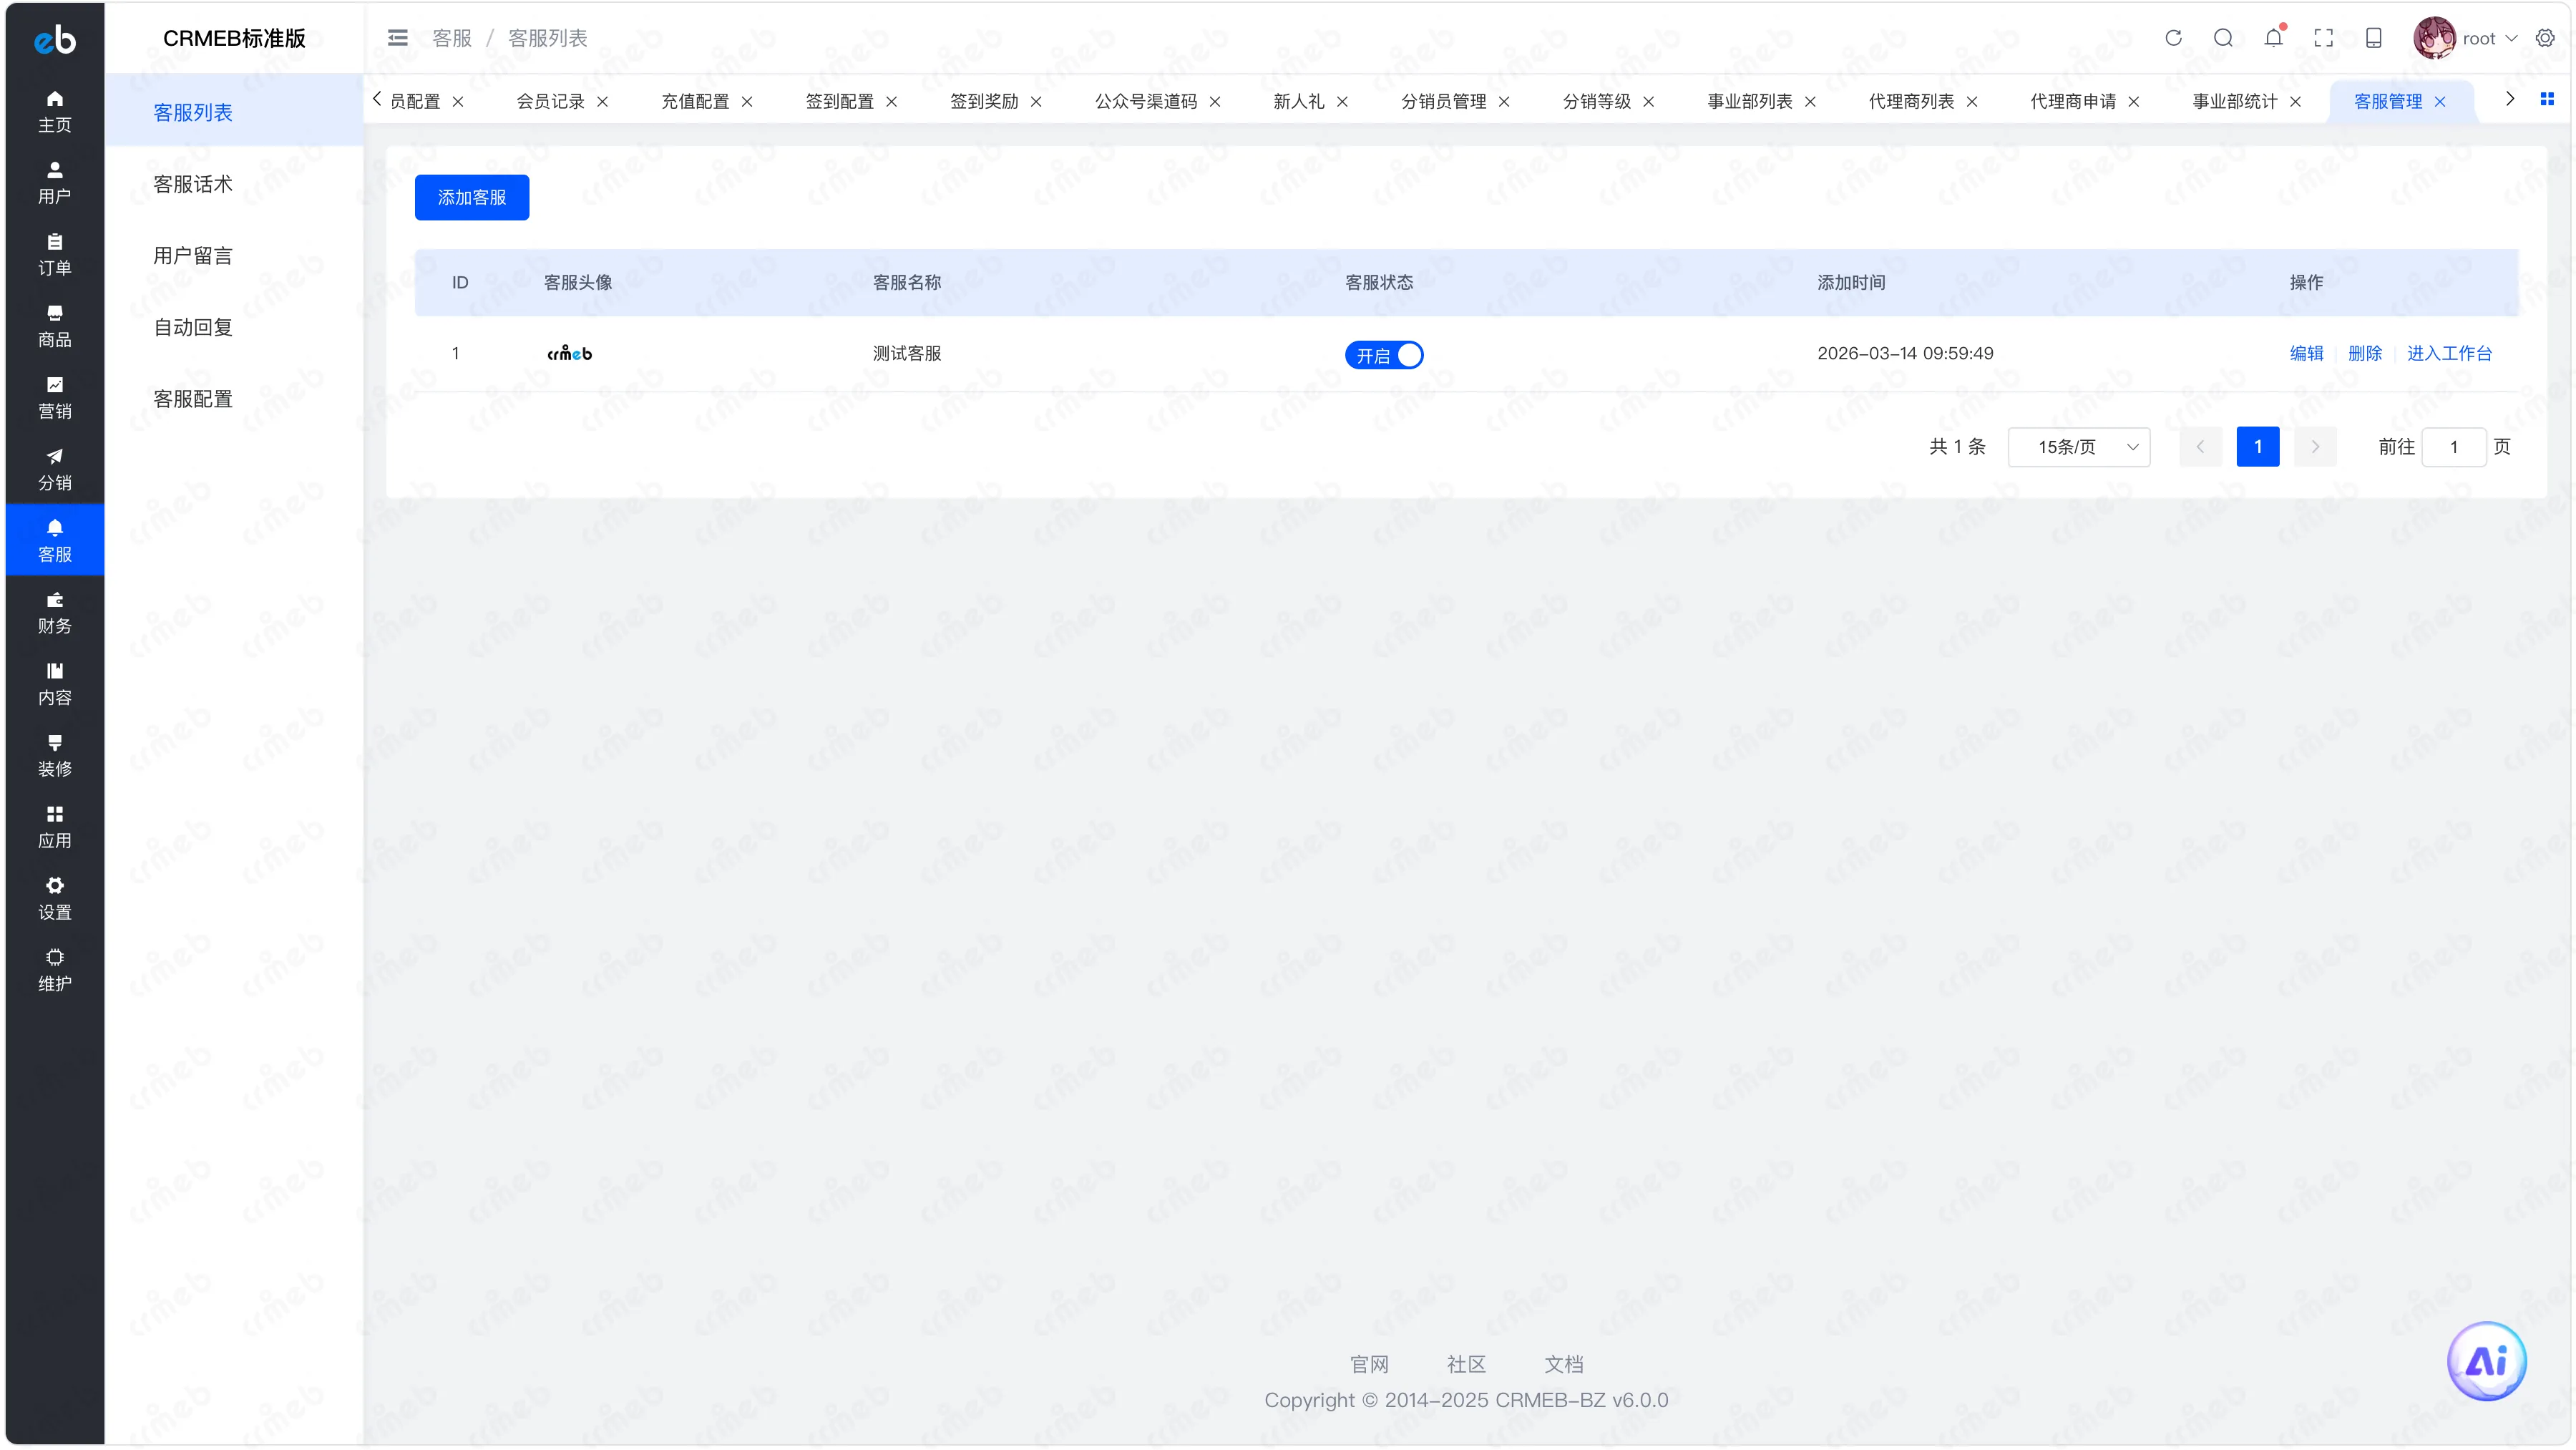Screen dimensions: 2576x1450
Task: Open the 应用 apps section
Action: [x=55, y=827]
